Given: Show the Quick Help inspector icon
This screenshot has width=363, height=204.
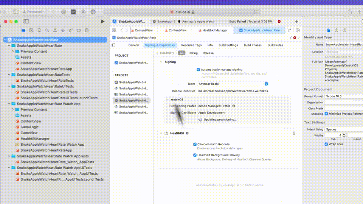Looking at the screenshot, I should click(344, 30).
